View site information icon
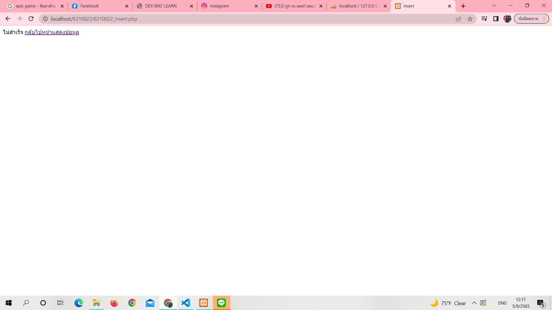 pyautogui.click(x=45, y=19)
